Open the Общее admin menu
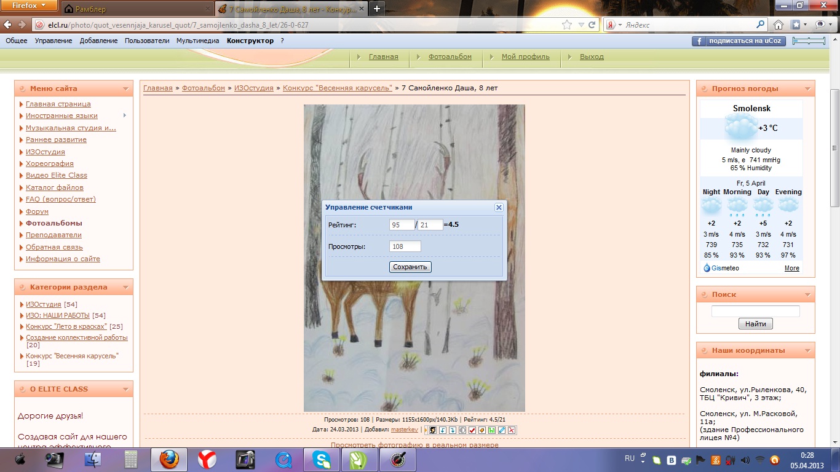840x472 pixels. point(17,41)
